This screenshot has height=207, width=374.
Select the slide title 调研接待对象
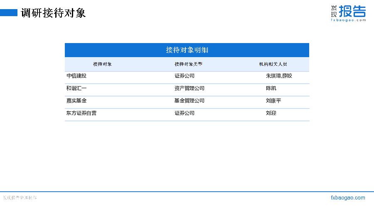53,13
